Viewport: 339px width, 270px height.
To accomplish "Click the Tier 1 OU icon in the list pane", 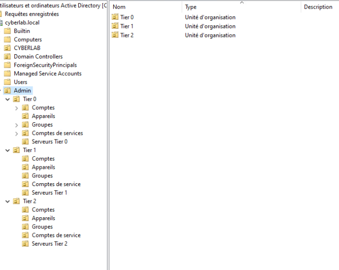I will pos(115,26).
